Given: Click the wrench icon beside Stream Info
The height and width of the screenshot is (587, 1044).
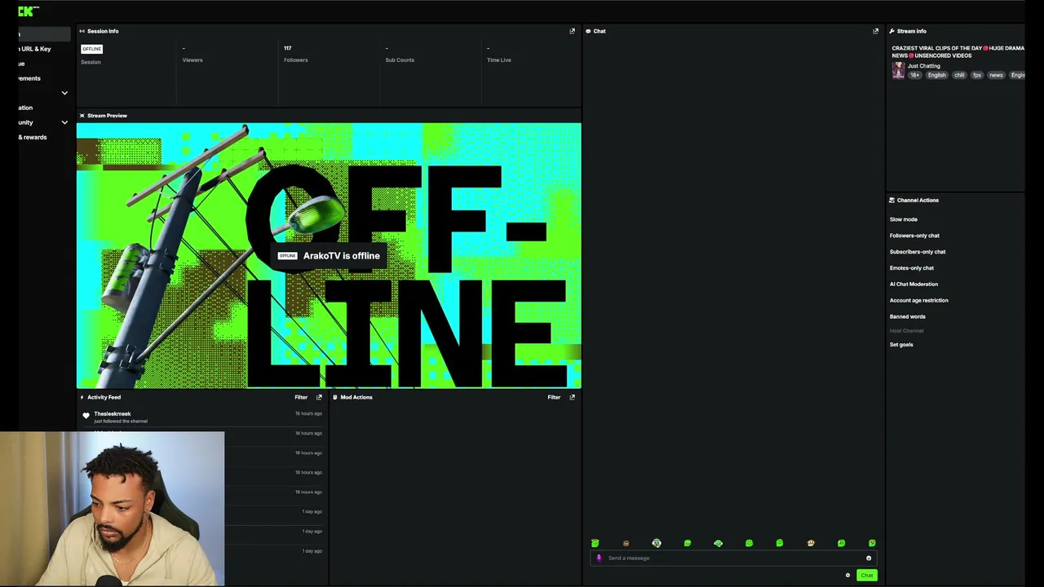Looking at the screenshot, I should (891, 31).
